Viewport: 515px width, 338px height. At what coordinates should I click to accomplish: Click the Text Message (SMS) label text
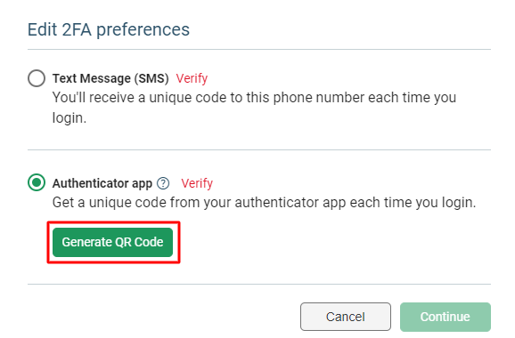110,78
